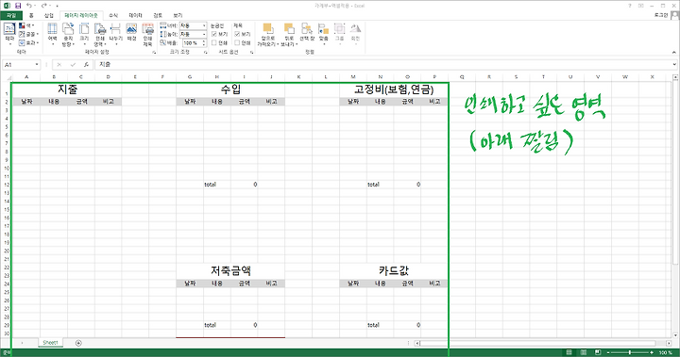Switch to Page Break Preview in status bar
This screenshot has width=680, height=357.
[598, 352]
